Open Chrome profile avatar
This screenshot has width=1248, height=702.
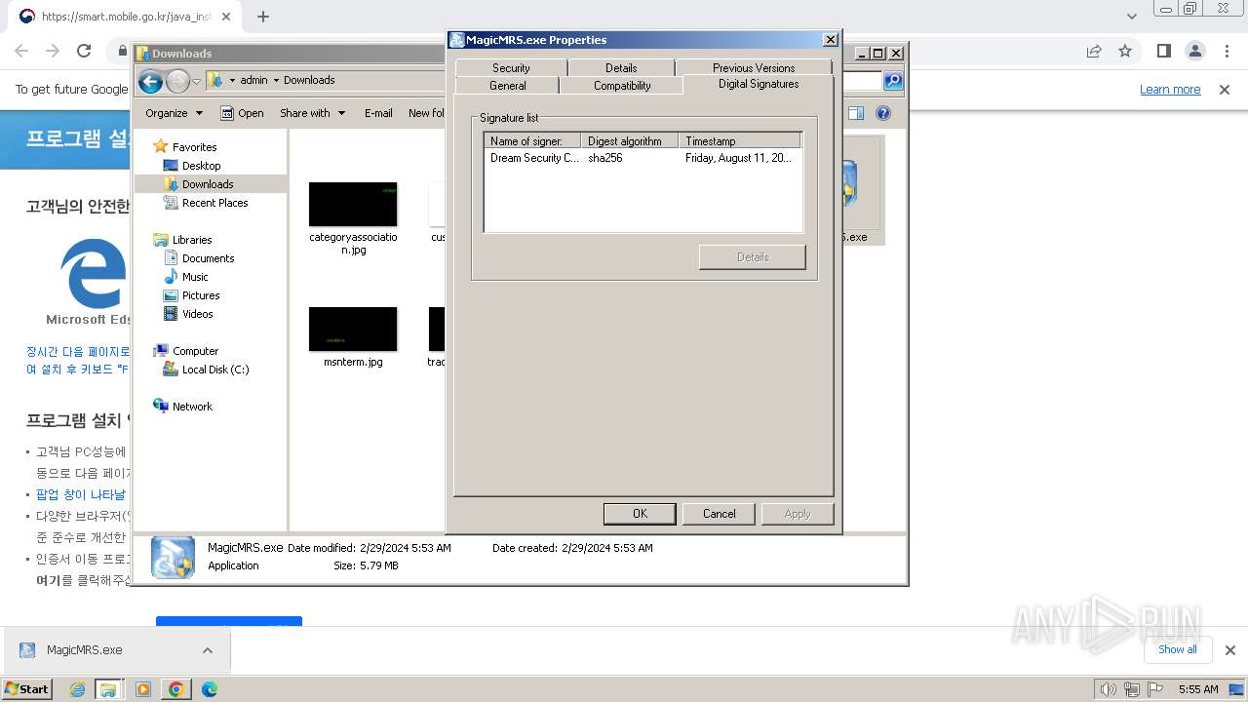[1195, 51]
